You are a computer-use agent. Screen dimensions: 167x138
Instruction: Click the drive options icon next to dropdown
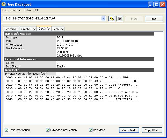pos(112,19)
